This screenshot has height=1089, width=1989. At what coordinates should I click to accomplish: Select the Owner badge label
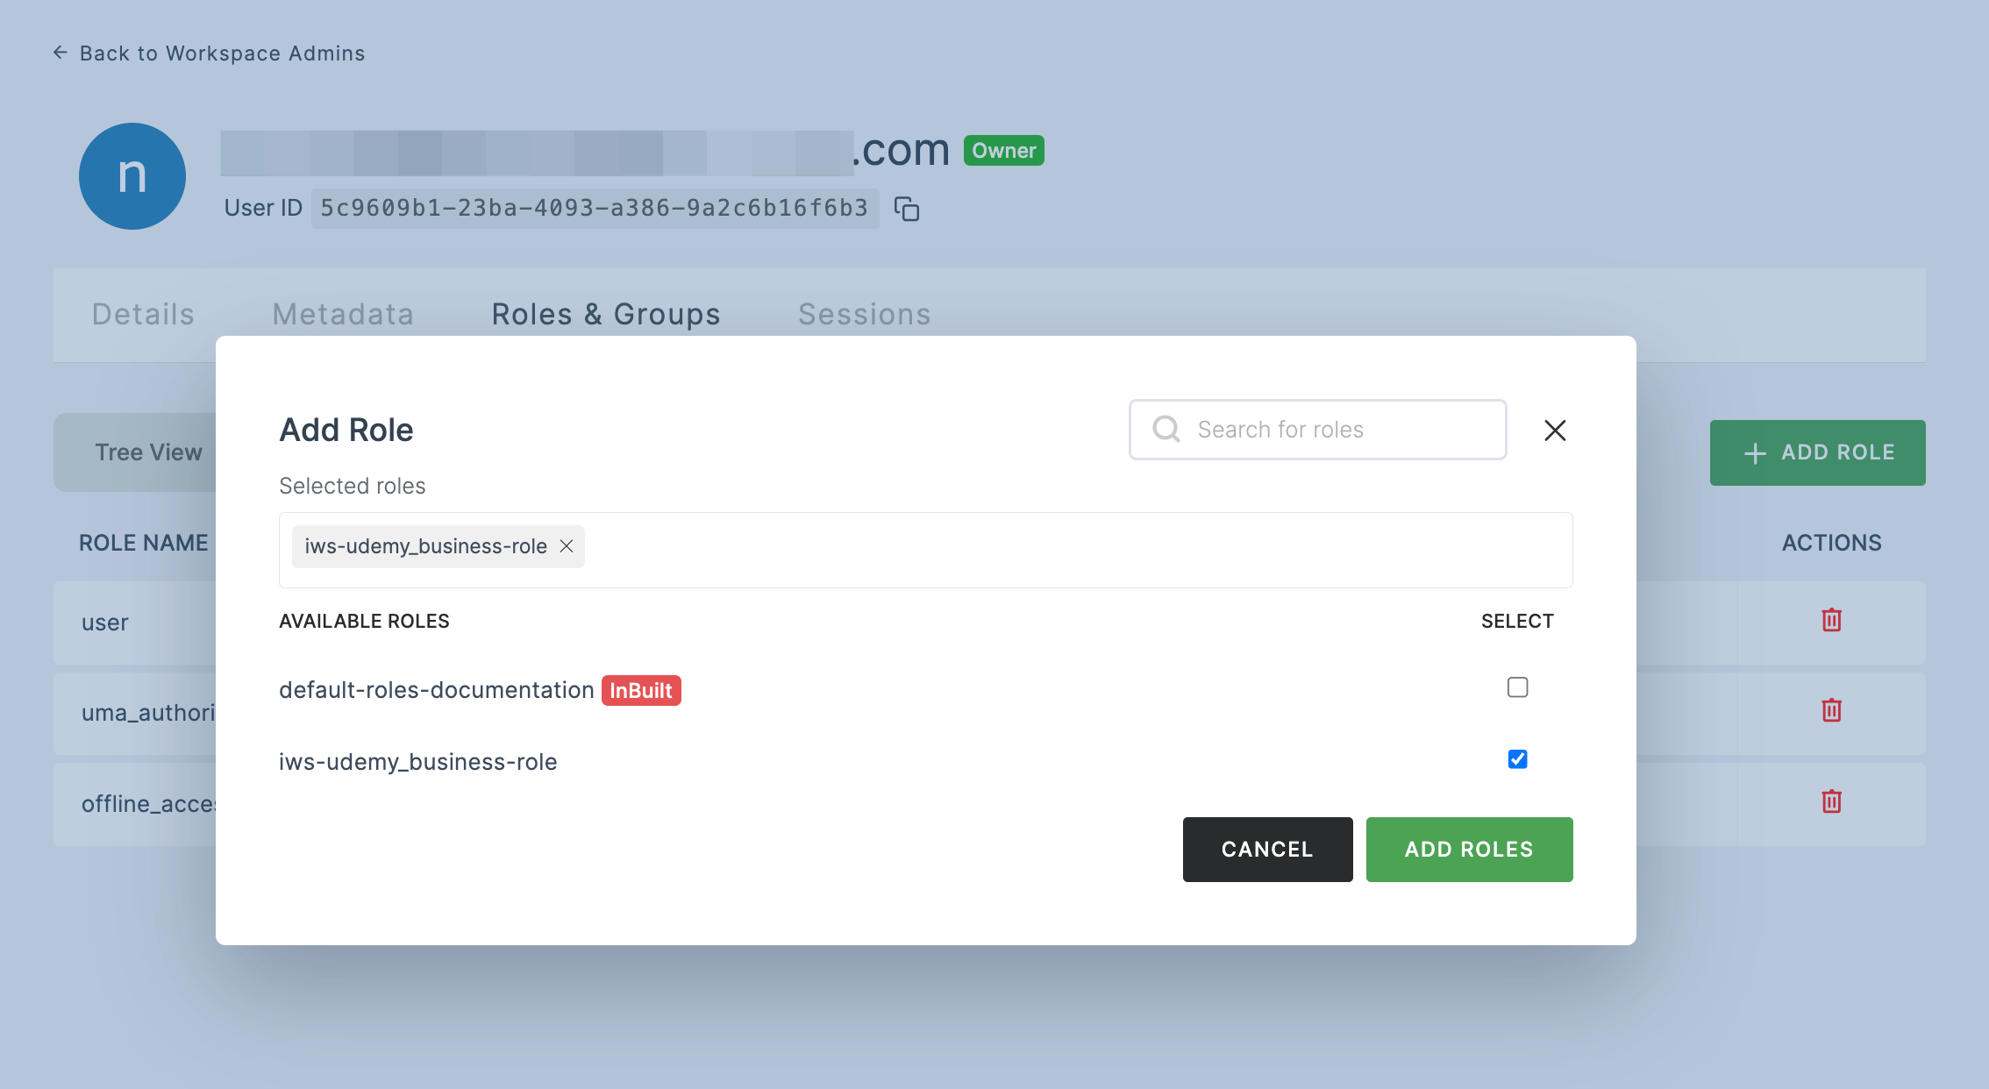click(1004, 149)
